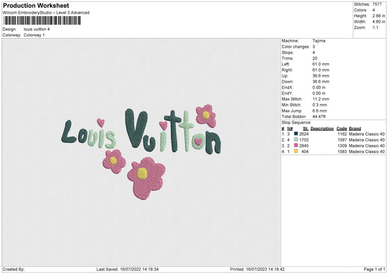
Task: Click the 'Code' column header
Action: point(341,129)
